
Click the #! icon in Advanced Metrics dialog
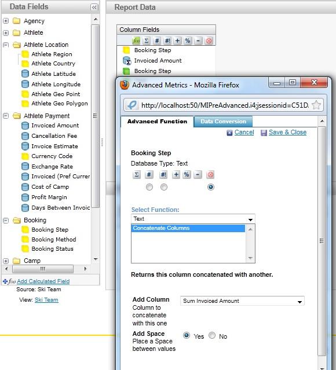[163, 175]
